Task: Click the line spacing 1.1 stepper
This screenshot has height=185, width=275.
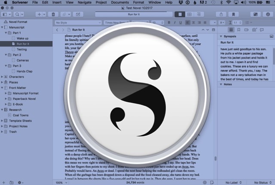Action: 241,23
